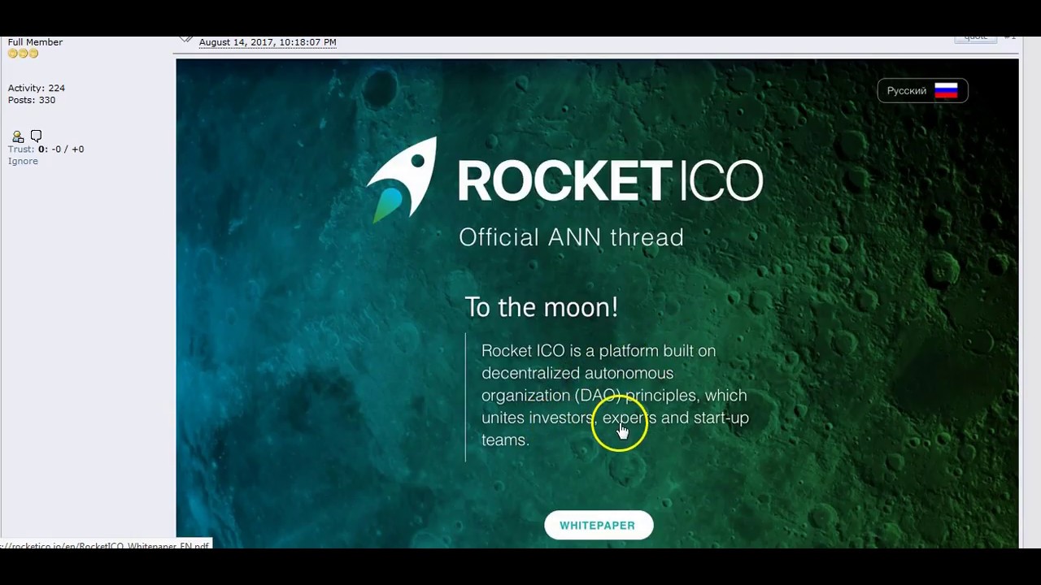Open the August 14, 2017 post timestamp link
Viewport: 1041px width, 585px height.
(268, 42)
